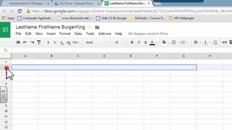Click the formula bar input
232x130 pixels.
[121, 50]
